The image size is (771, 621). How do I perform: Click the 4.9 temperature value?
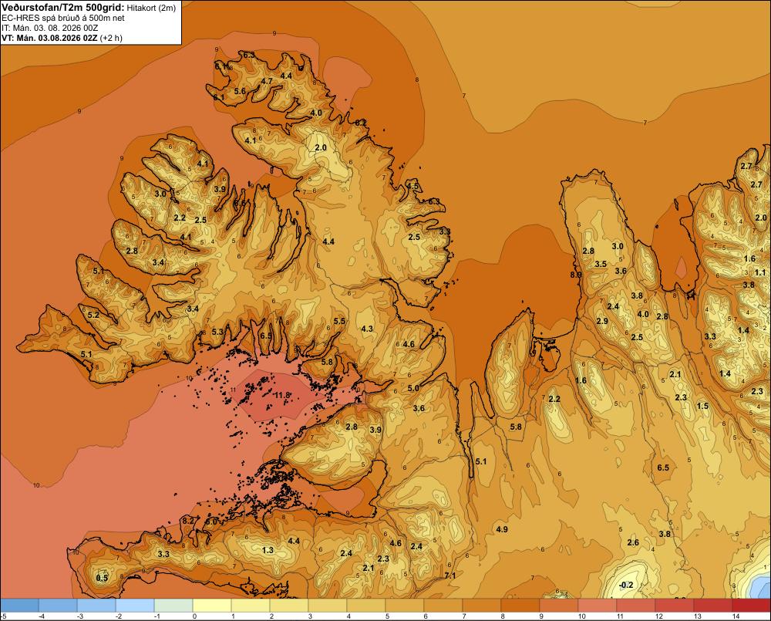[x=502, y=529]
